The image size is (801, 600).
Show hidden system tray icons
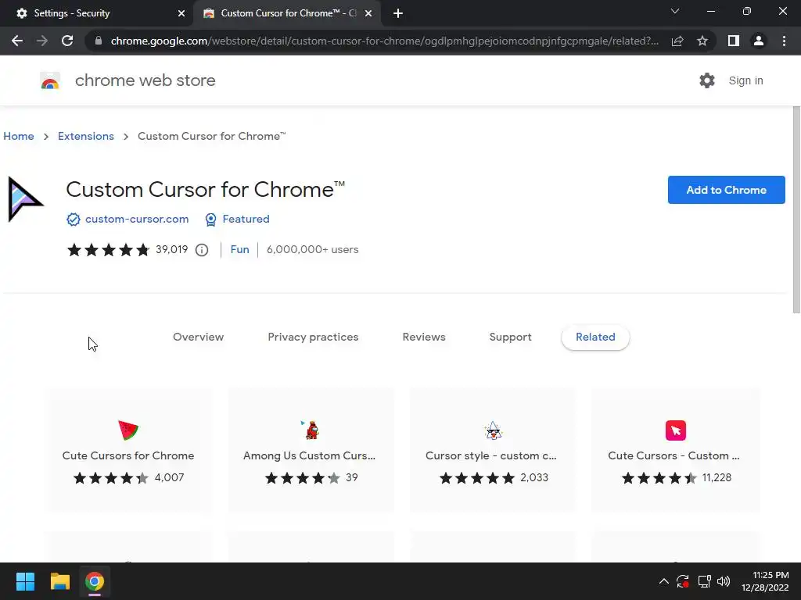pyautogui.click(x=663, y=581)
